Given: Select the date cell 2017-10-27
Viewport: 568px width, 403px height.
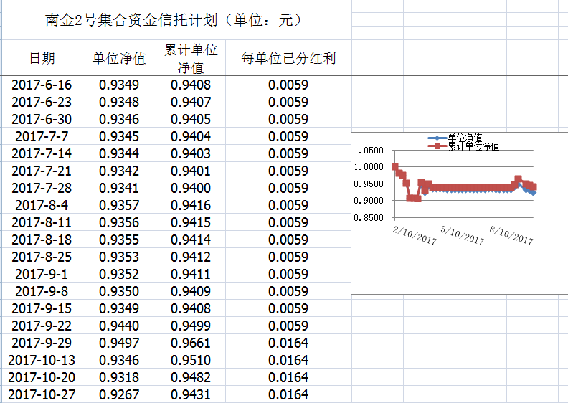Looking at the screenshot, I should pos(42,395).
